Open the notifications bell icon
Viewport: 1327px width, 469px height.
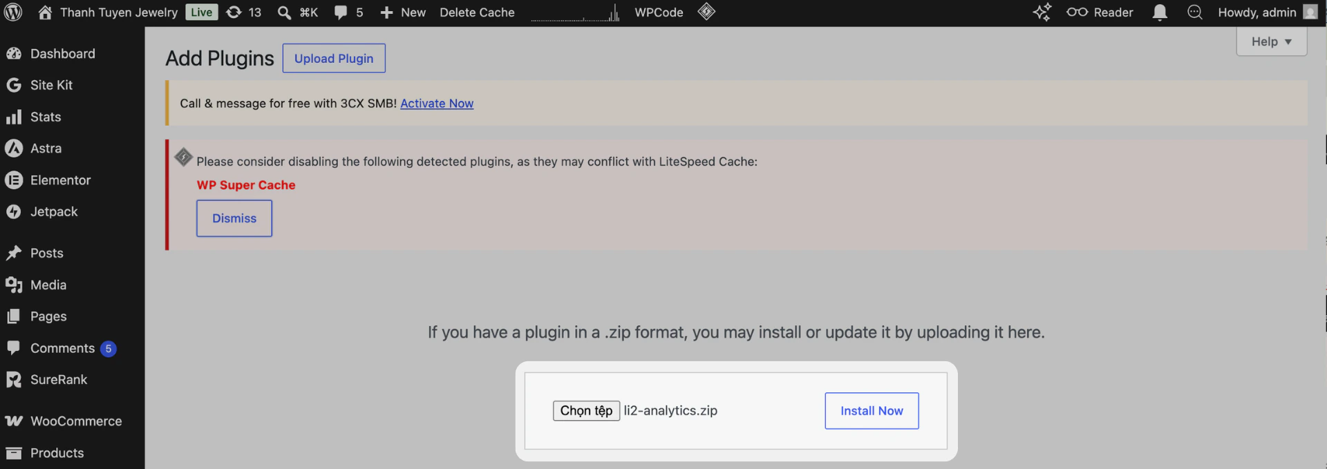pos(1160,12)
